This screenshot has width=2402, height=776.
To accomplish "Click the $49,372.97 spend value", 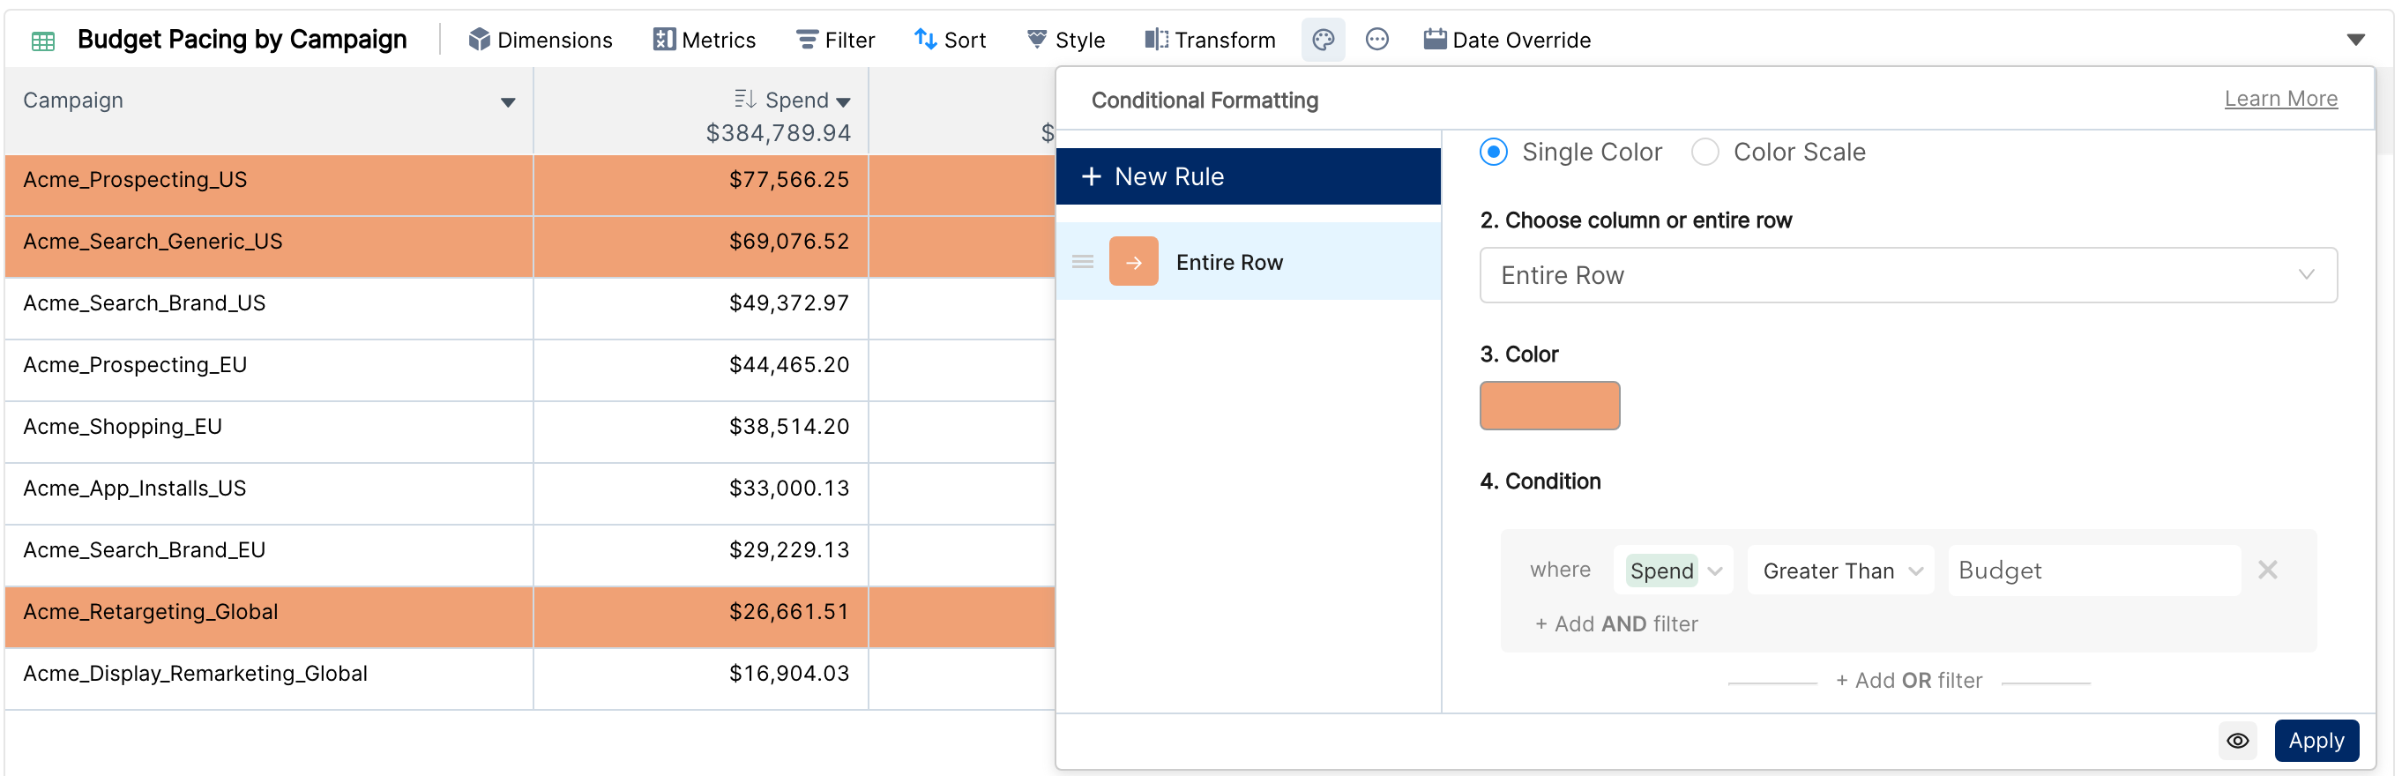I will pos(789,303).
